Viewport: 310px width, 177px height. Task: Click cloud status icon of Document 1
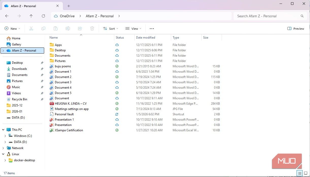tap(117, 72)
